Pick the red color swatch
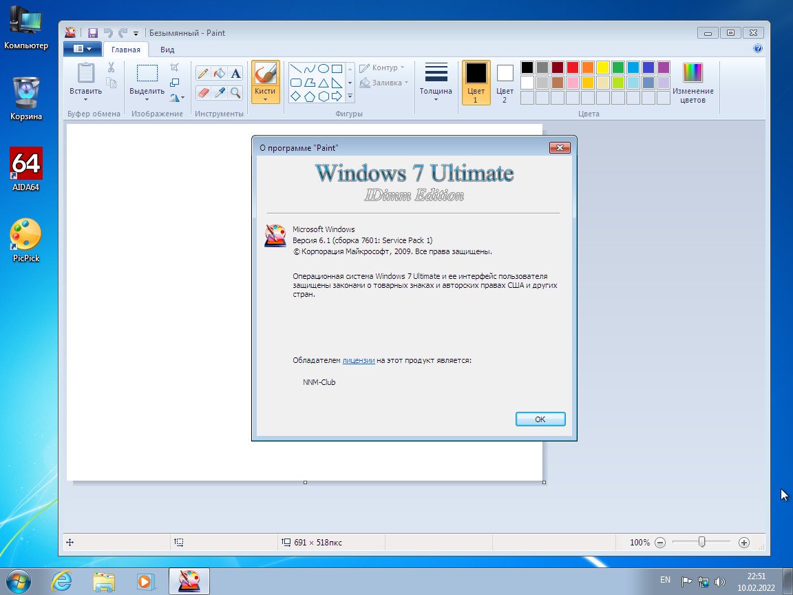 [573, 67]
